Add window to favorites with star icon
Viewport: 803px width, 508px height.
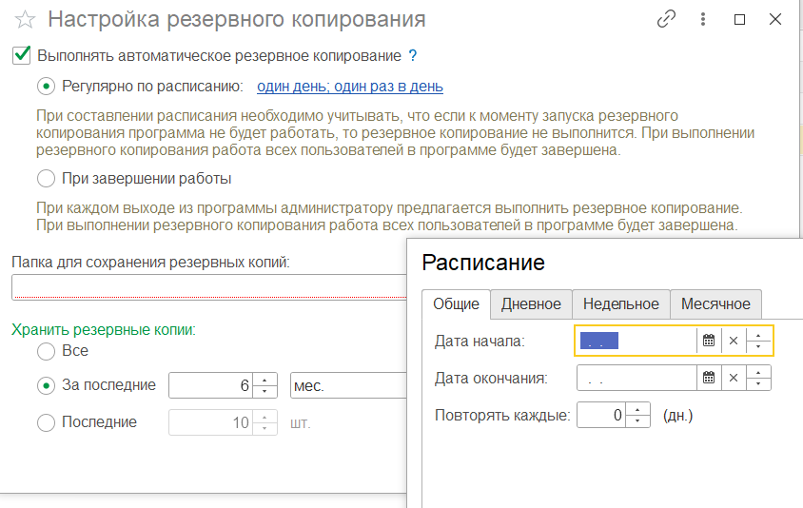pyautogui.click(x=27, y=20)
